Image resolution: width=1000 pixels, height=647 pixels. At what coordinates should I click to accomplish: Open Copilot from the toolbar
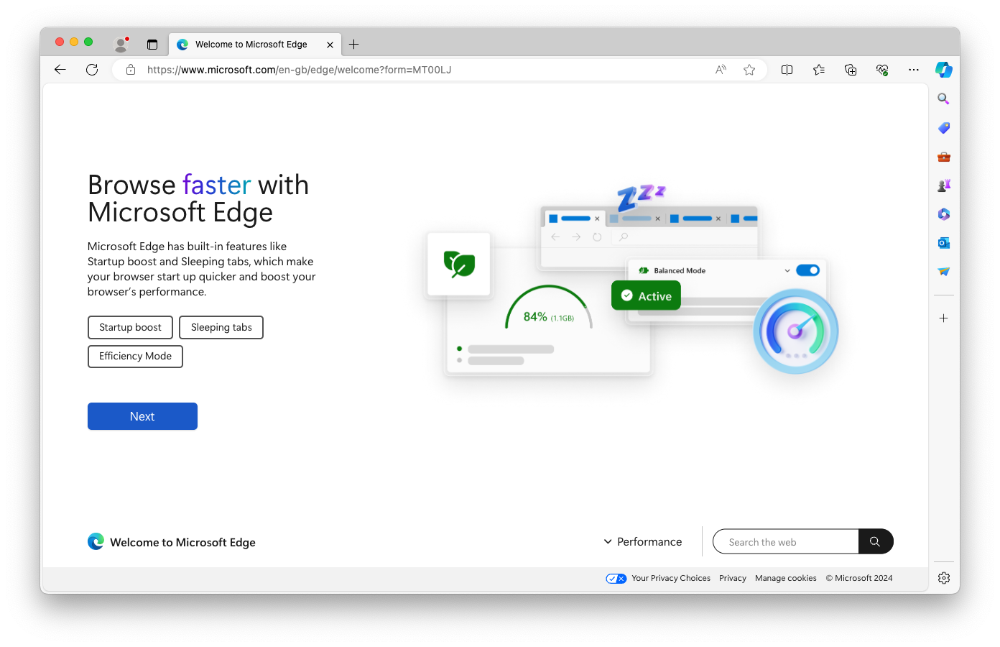[943, 69]
